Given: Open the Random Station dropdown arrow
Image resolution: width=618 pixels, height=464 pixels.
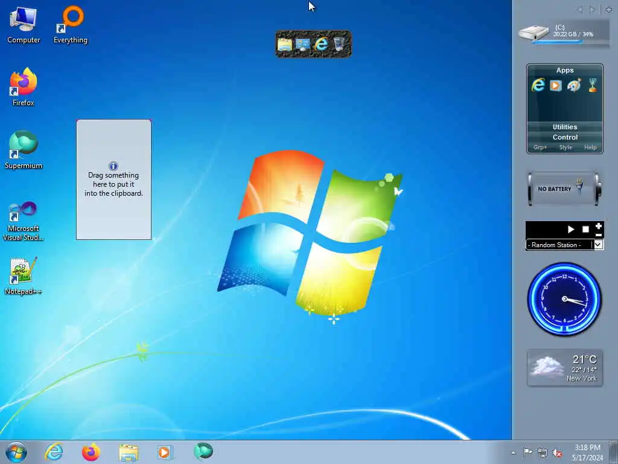Looking at the screenshot, I should click(598, 245).
